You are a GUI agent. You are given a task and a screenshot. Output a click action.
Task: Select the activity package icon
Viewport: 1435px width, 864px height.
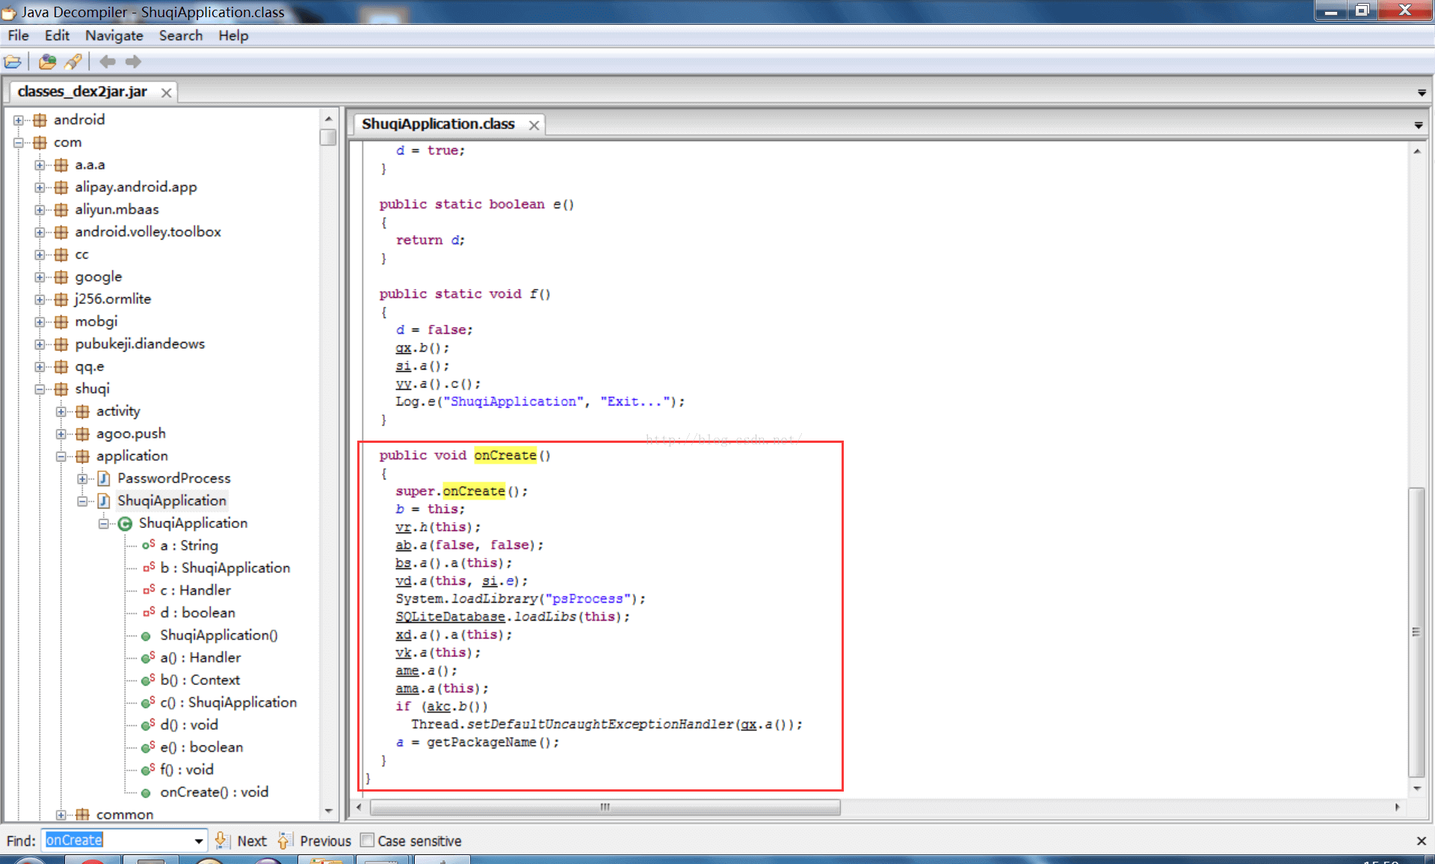(x=82, y=411)
